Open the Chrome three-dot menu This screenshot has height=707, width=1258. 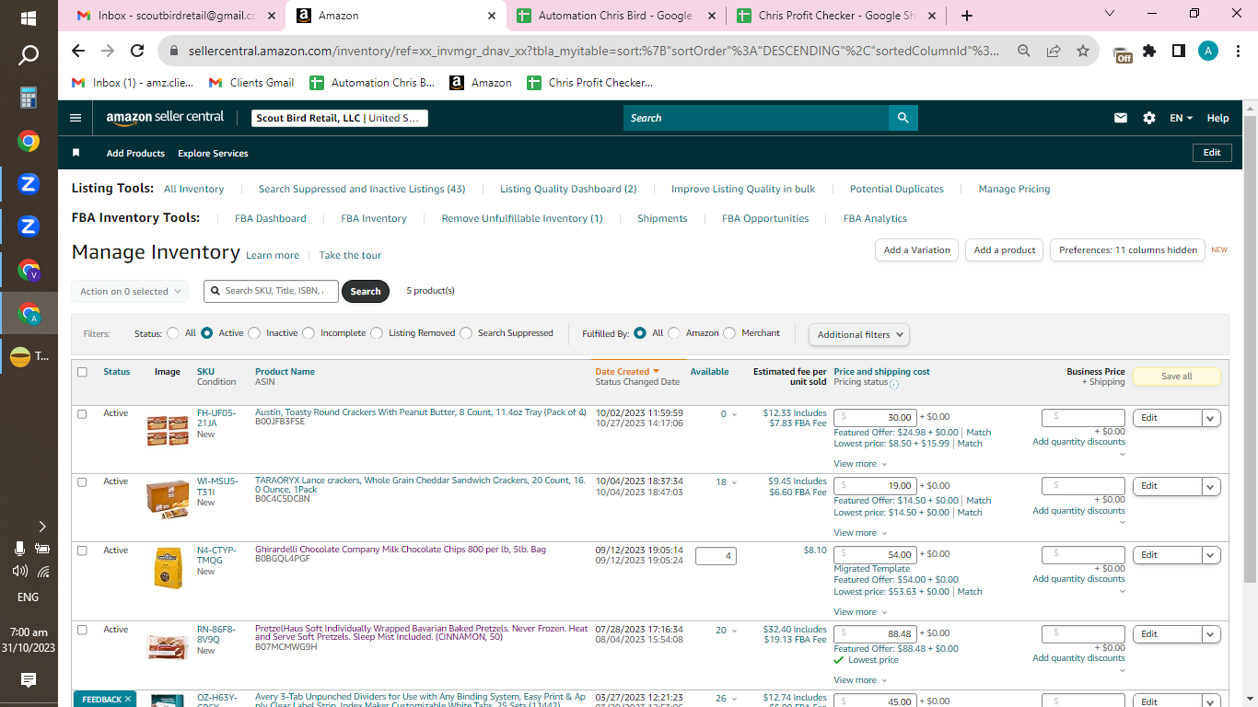(x=1240, y=52)
